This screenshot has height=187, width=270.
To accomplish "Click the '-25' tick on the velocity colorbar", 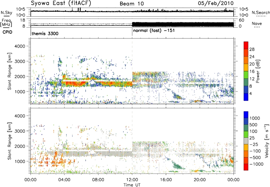I will coord(254,144).
